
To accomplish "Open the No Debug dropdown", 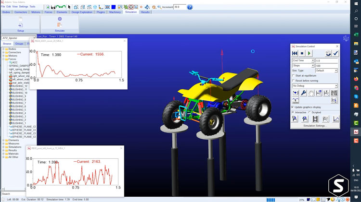I will 336,86.
